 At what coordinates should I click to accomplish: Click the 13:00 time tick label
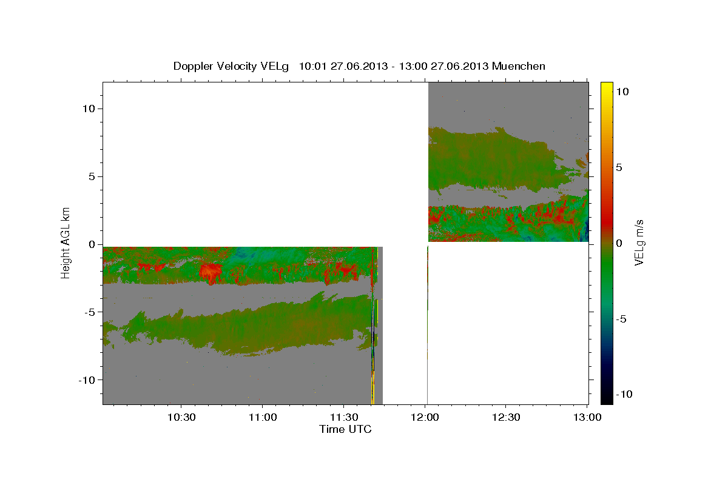(587, 417)
